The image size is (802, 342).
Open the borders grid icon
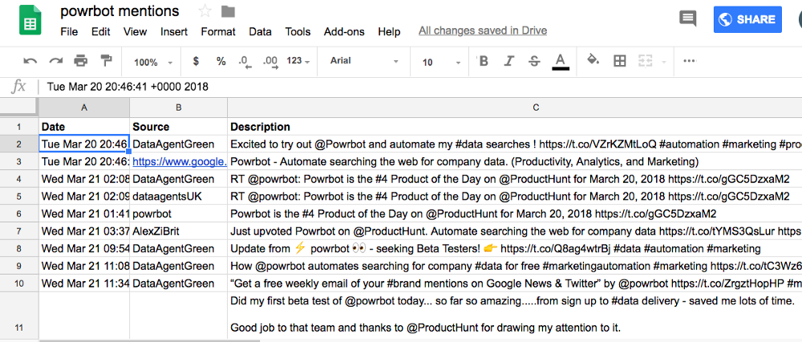pos(619,62)
